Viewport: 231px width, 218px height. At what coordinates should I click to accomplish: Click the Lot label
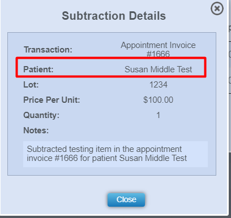(x=31, y=85)
